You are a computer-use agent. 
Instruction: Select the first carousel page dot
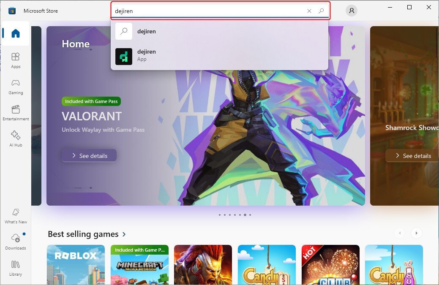coord(220,215)
